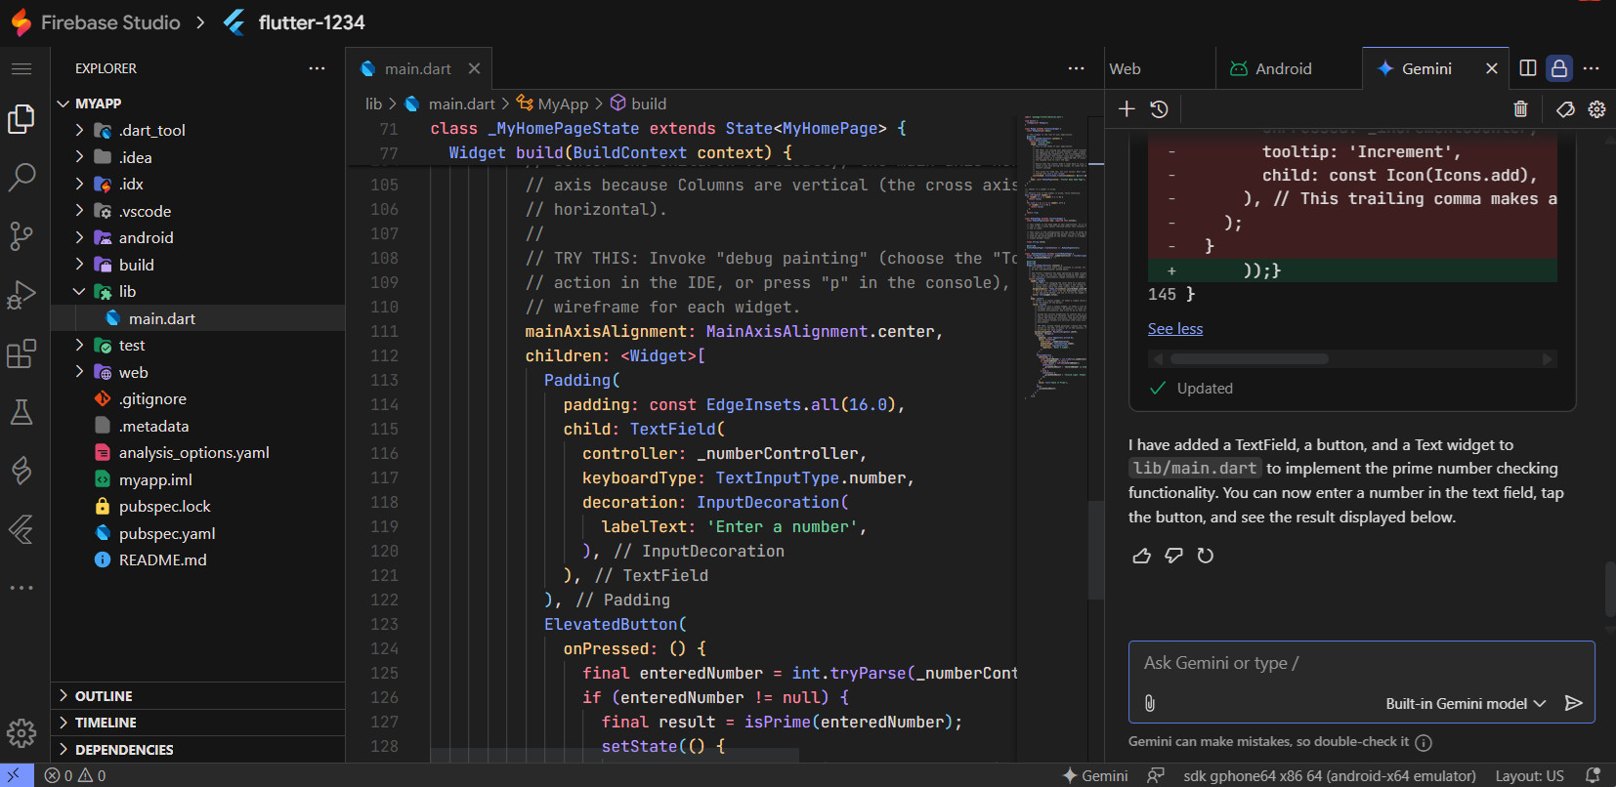Viewport: 1616px width, 787px height.
Task: Open the Source Control view
Action: click(21, 235)
